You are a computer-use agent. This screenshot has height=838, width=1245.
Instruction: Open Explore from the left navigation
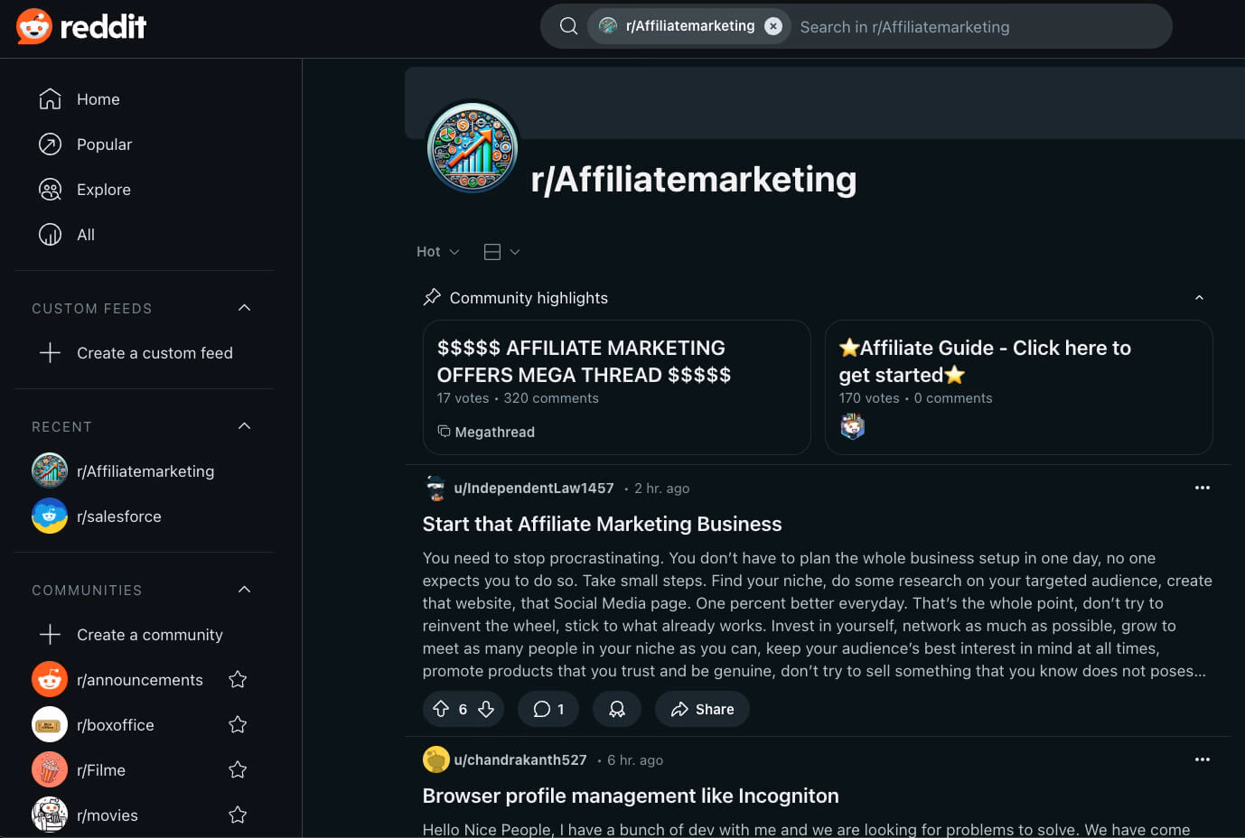pos(103,190)
